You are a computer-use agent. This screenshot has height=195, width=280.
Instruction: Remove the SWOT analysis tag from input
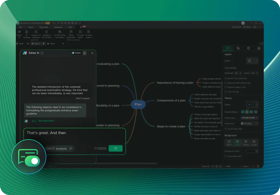(x=71, y=148)
